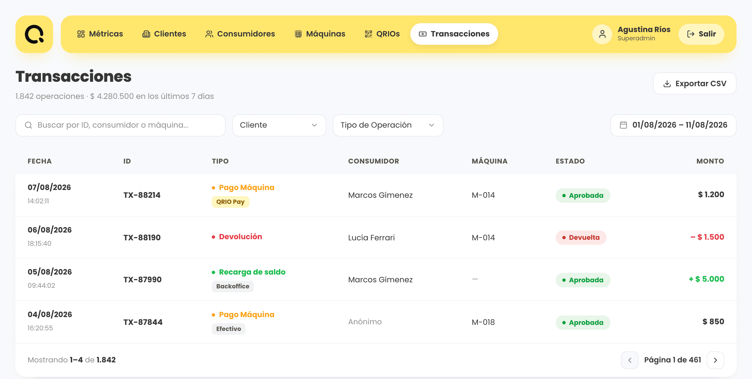Screen dimensions: 752x379
Task: Click the Máquinas vending machine icon
Action: click(298, 34)
